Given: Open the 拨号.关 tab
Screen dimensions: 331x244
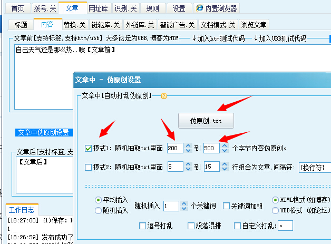Looking at the screenshot, I should 45,8.
